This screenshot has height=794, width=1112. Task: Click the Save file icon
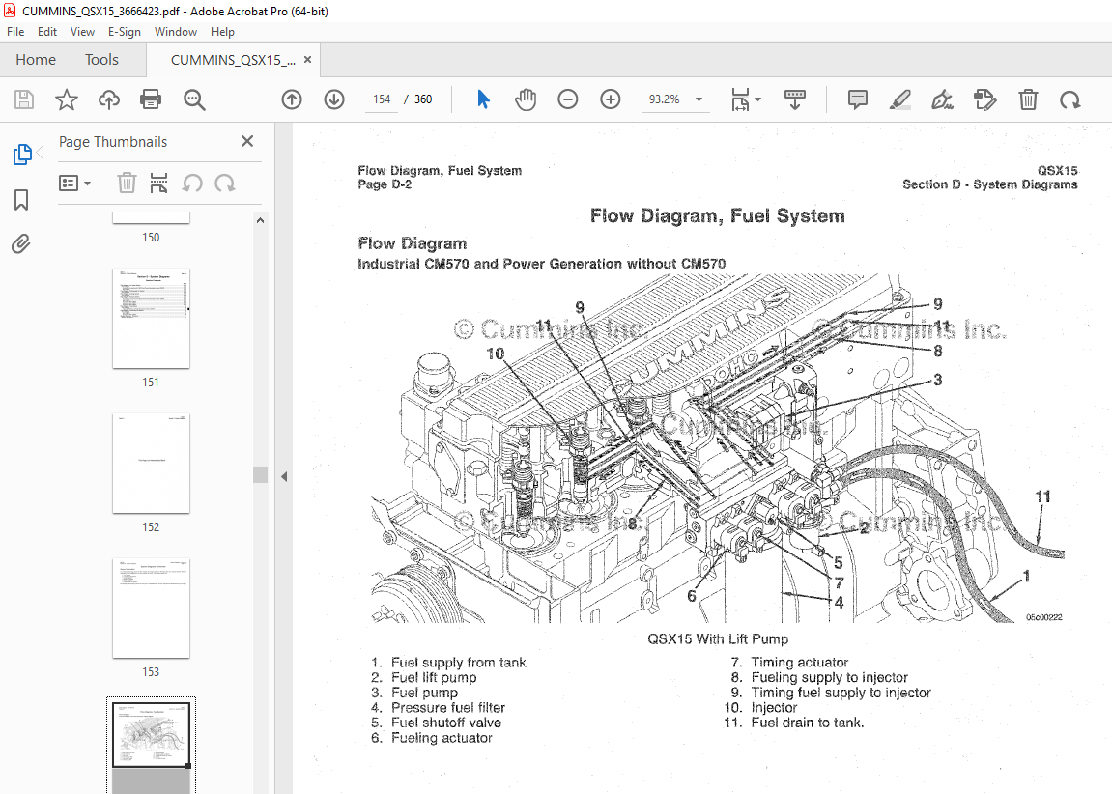tap(24, 99)
